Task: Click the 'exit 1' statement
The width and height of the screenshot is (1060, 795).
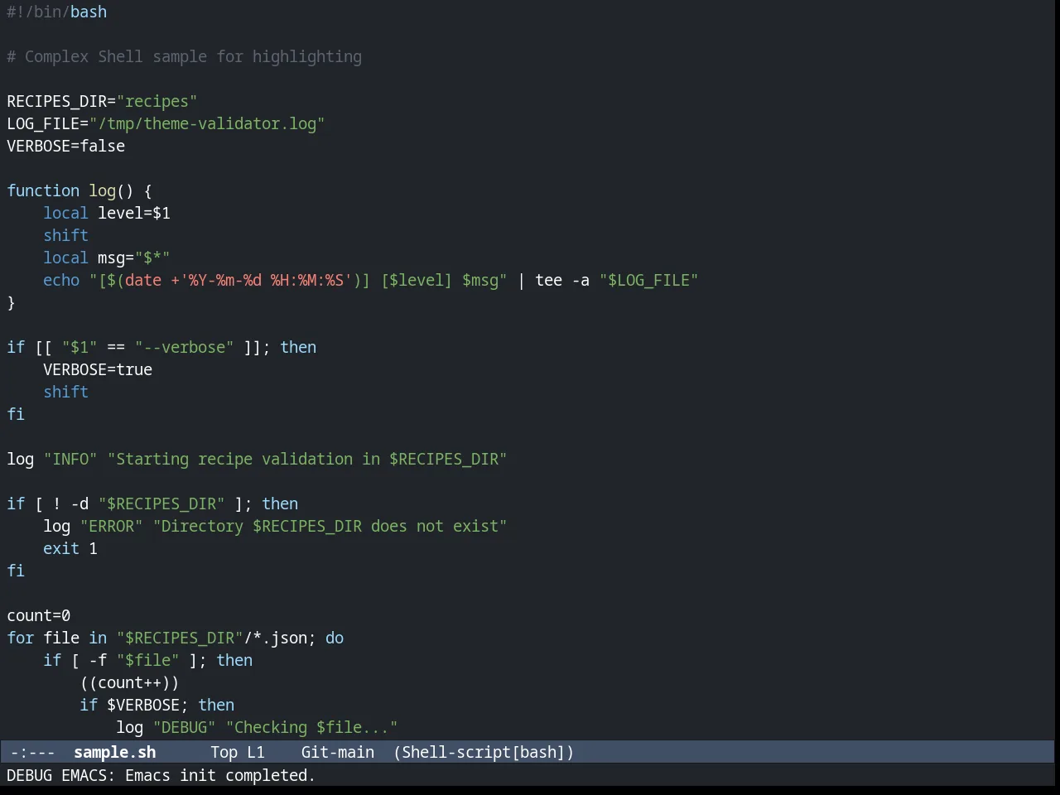Action: click(x=70, y=548)
